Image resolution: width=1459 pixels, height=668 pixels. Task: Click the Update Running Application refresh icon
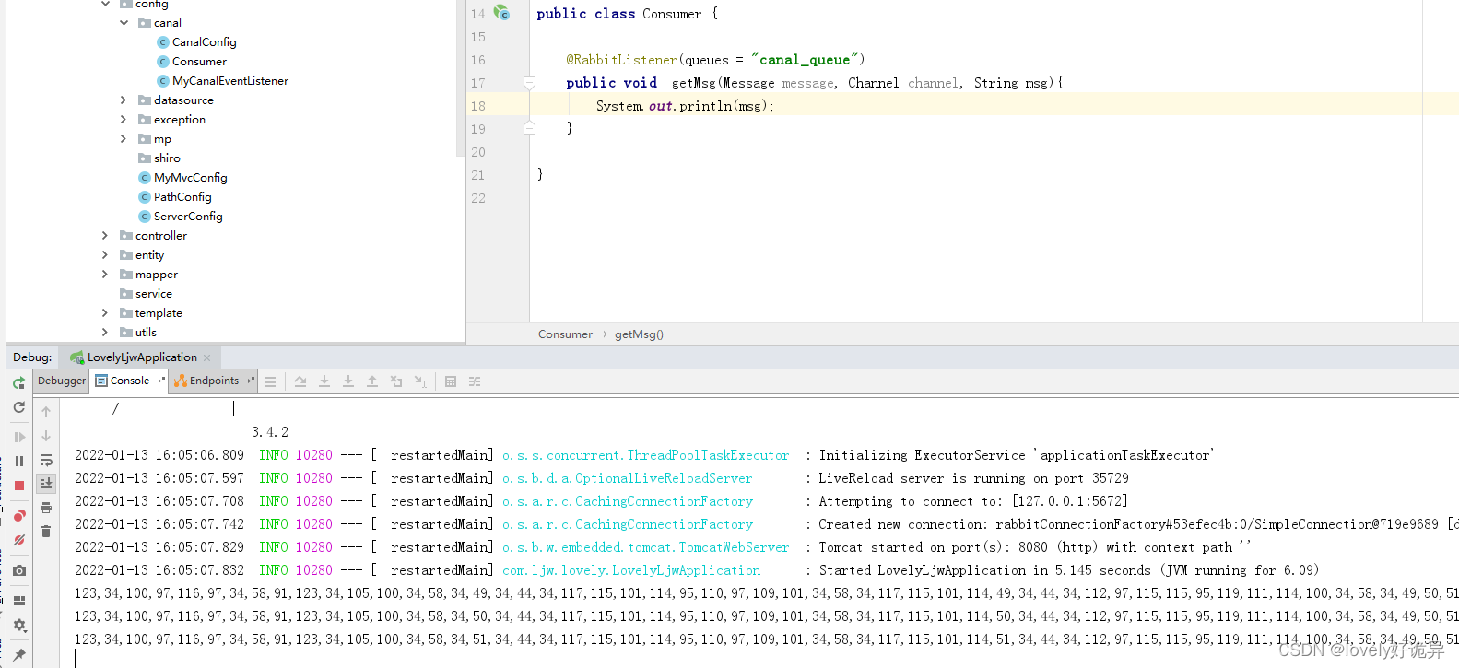[x=19, y=406]
